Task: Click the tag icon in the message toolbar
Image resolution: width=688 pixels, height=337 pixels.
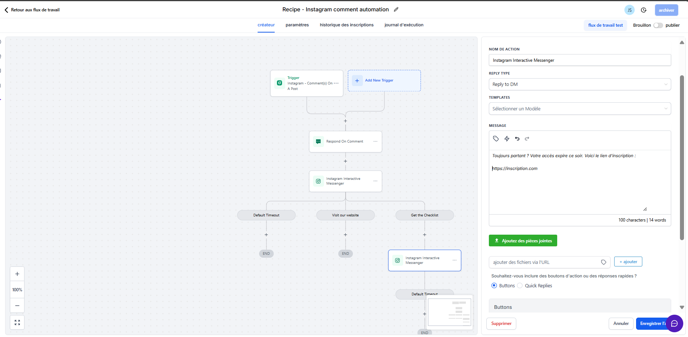Action: [496, 139]
